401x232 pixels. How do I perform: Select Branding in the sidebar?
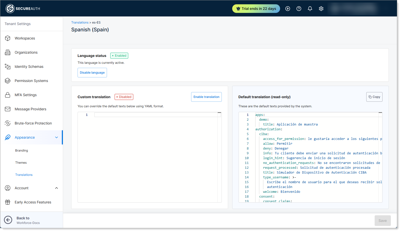(22, 151)
